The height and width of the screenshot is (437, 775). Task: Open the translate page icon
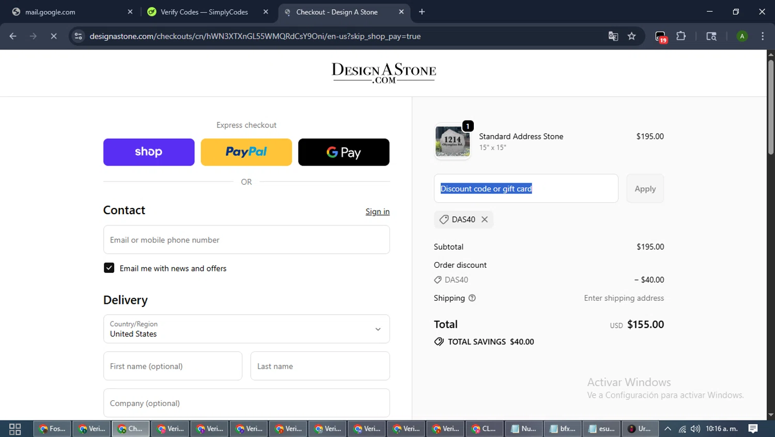(613, 36)
